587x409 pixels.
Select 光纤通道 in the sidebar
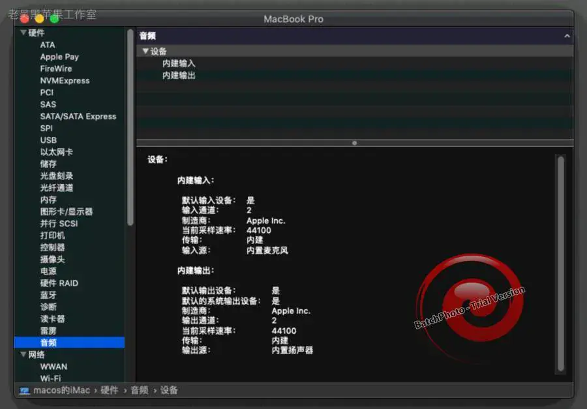pos(57,188)
